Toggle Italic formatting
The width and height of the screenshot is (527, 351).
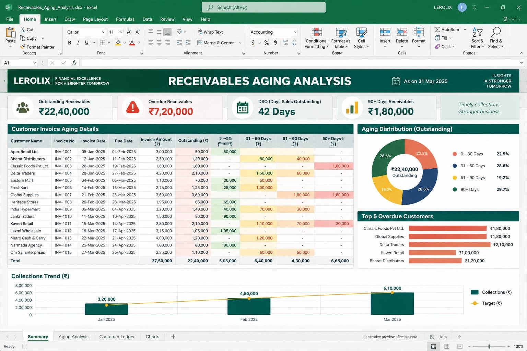pos(78,43)
